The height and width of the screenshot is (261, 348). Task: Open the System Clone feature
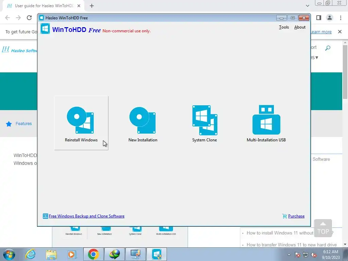[x=204, y=123]
